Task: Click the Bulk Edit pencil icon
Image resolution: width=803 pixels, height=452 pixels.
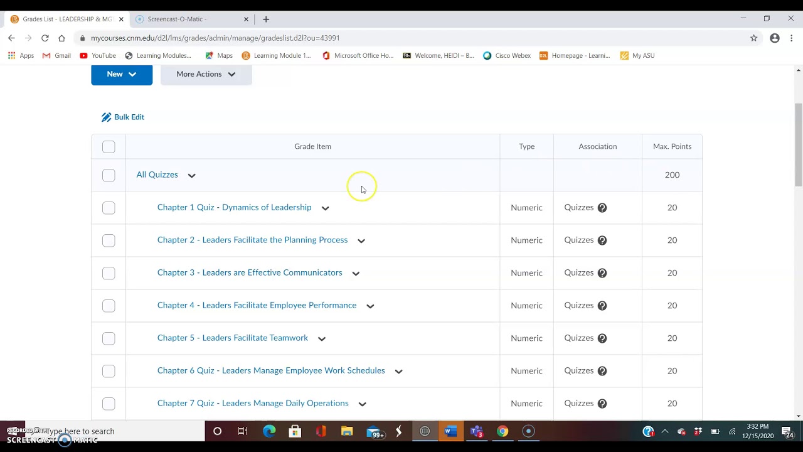Action: point(106,117)
